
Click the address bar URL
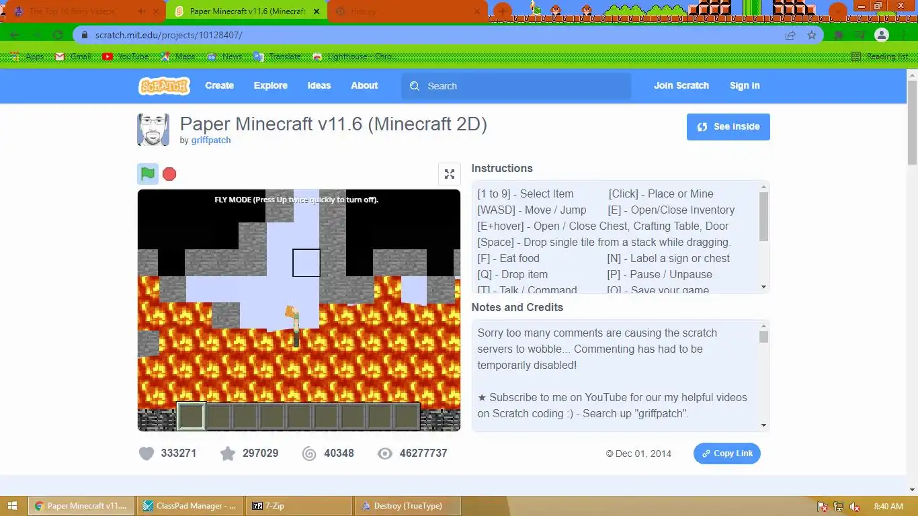168,35
